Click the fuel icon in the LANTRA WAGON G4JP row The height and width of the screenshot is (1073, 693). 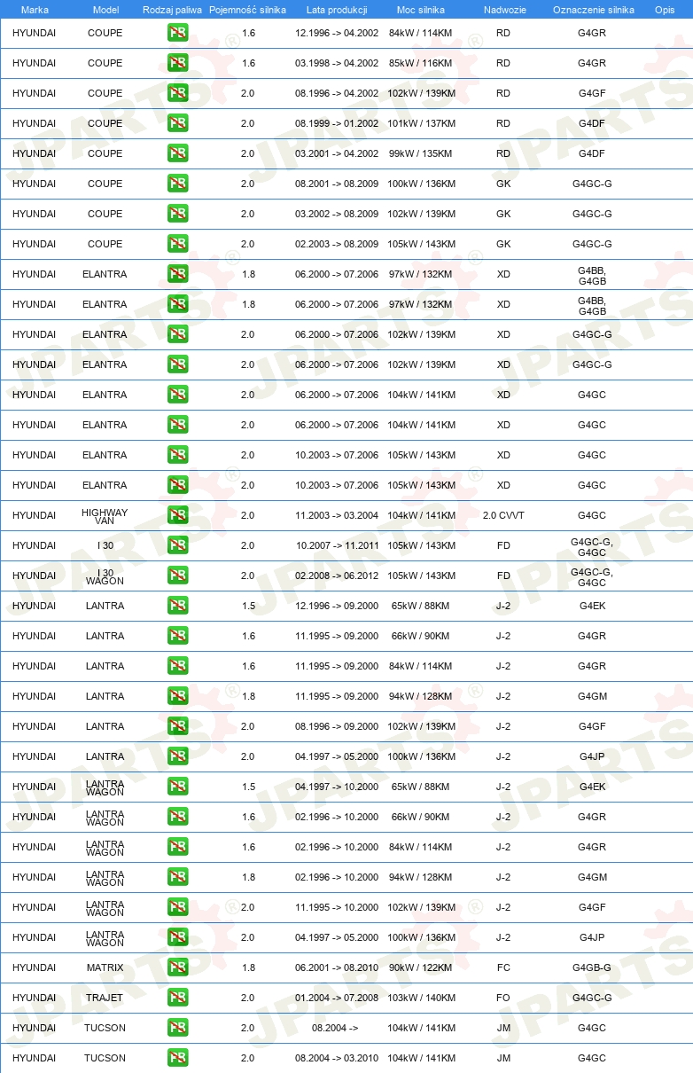point(177,937)
